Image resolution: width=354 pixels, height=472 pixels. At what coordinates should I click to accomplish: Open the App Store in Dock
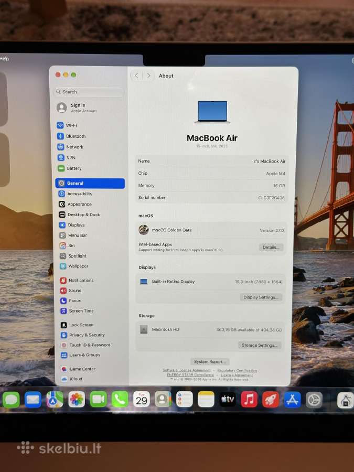(x=292, y=400)
